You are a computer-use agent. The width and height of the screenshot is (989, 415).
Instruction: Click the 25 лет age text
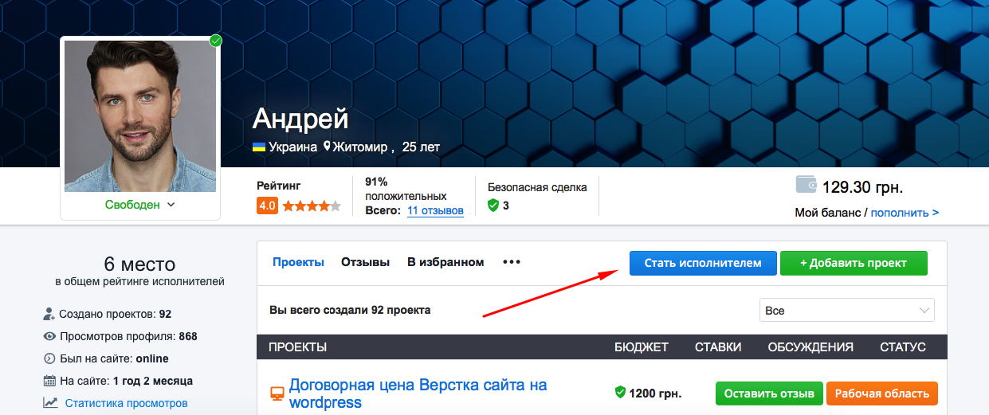tap(421, 147)
